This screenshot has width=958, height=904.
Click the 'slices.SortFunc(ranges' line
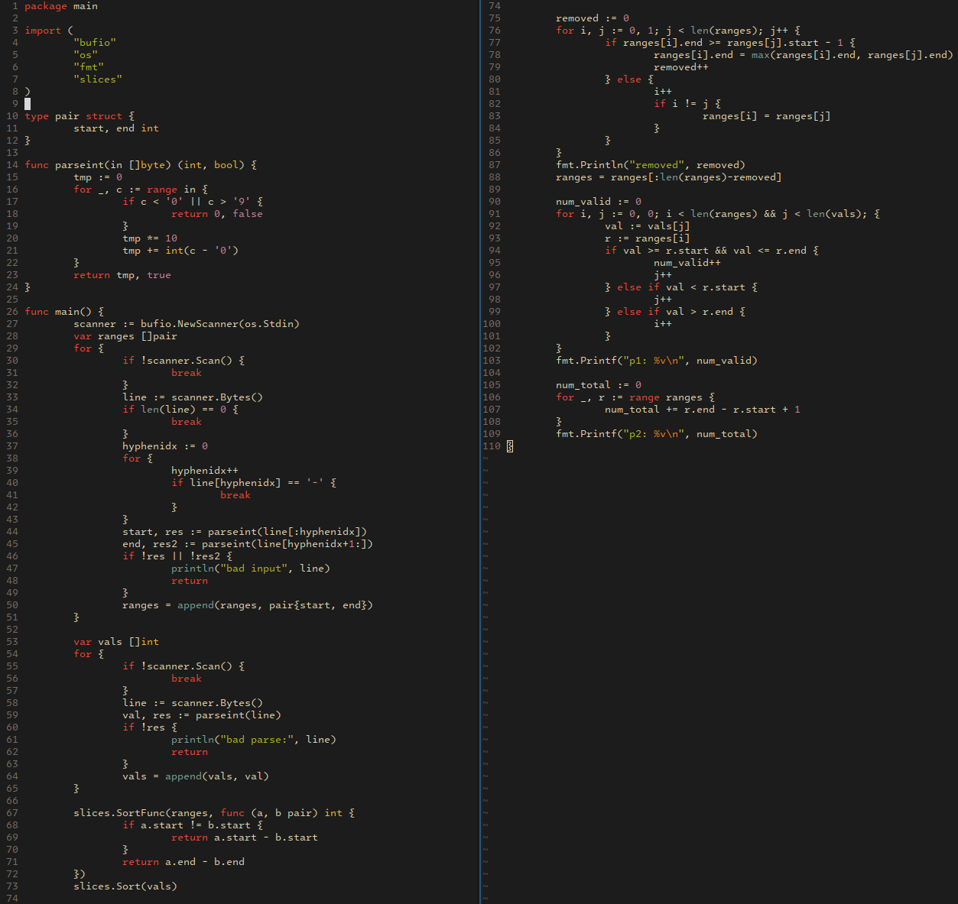[214, 813]
